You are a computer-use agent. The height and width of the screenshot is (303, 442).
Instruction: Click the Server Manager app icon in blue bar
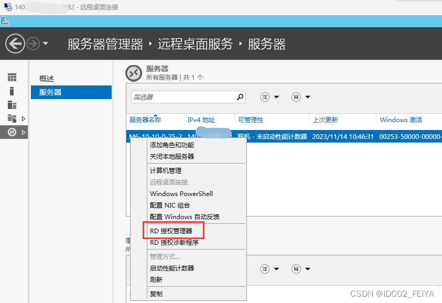[5, 21]
